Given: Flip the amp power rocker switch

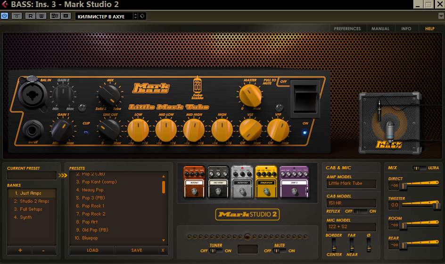Looking at the screenshot, I should 305,99.
